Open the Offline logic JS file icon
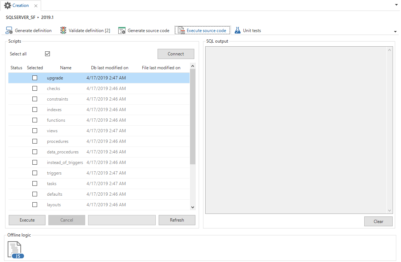 click(x=16, y=250)
